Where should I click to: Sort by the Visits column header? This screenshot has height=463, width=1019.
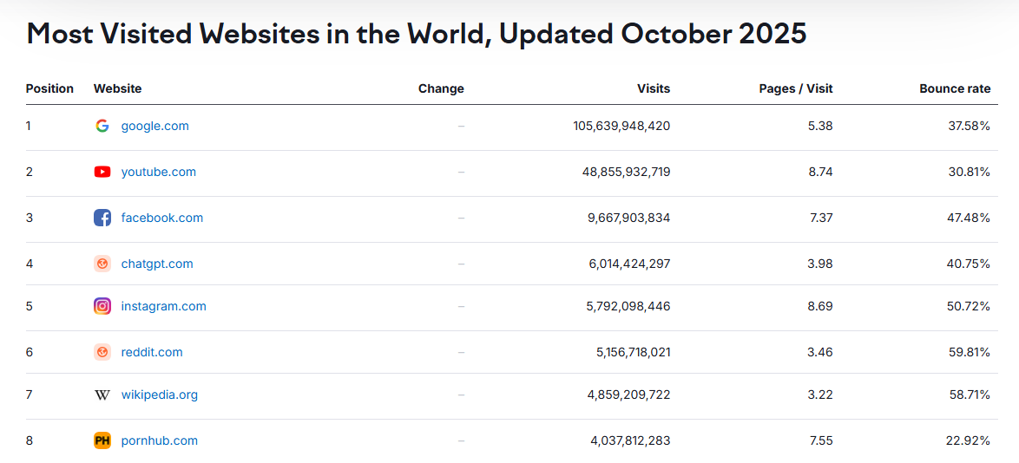coord(654,88)
